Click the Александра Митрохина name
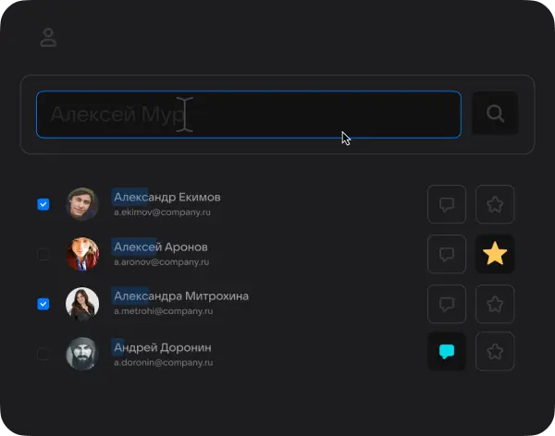The height and width of the screenshot is (436, 555). click(x=180, y=297)
